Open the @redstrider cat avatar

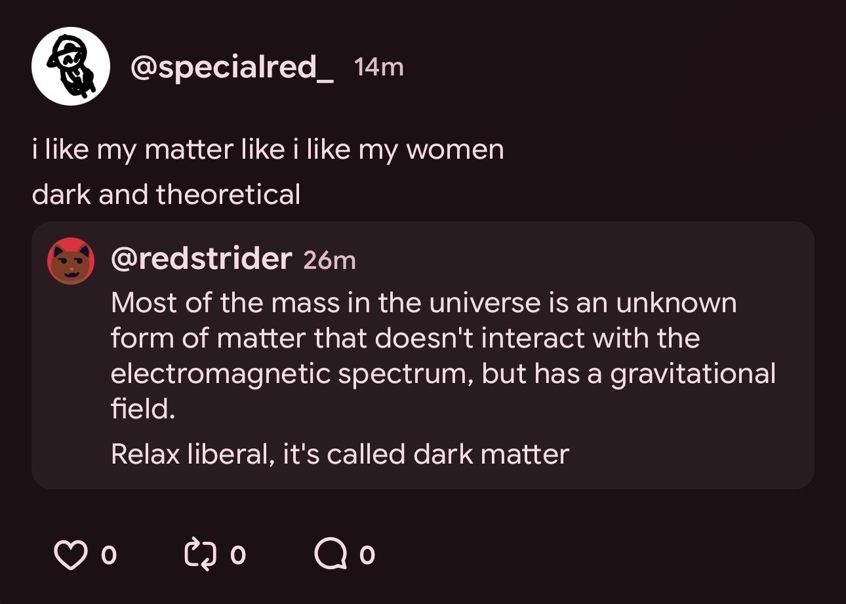(71, 261)
